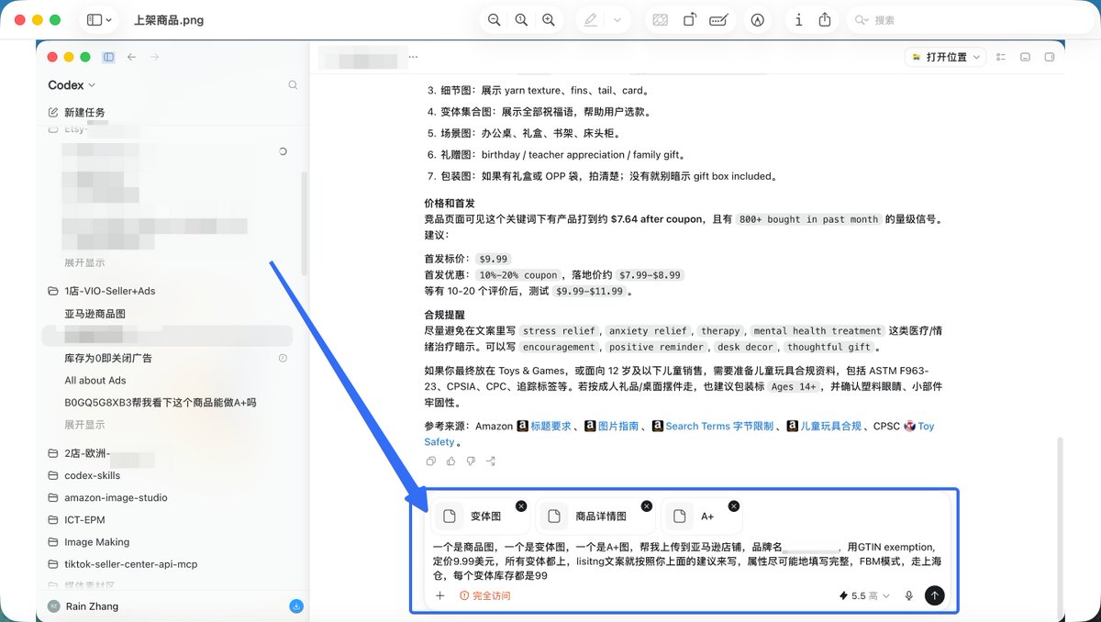The height and width of the screenshot is (622, 1101).
Task: Click the thumbs up feedback icon
Action: click(x=451, y=461)
